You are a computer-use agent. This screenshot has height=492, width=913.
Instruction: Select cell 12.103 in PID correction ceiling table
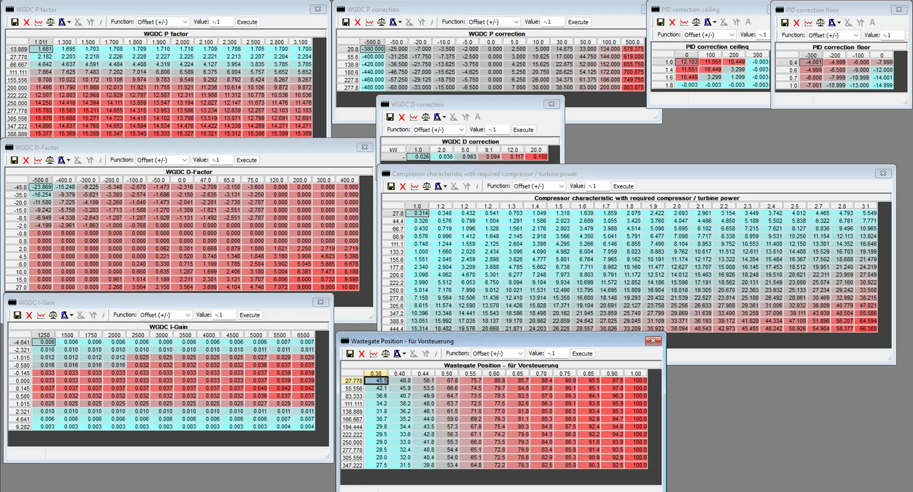tap(687, 62)
